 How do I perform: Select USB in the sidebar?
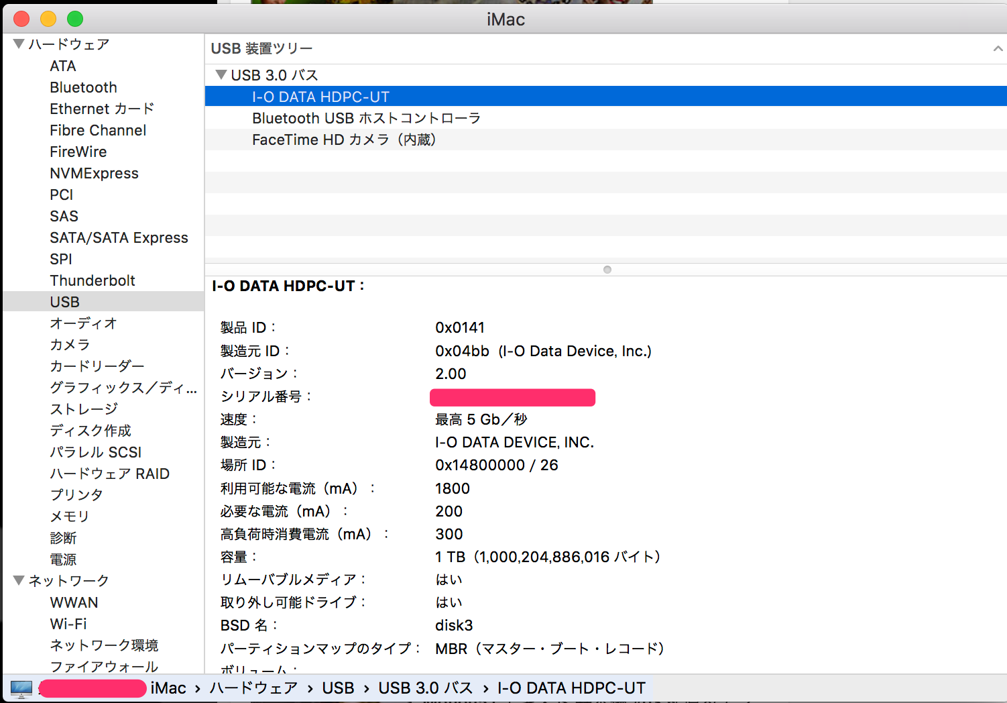tap(64, 302)
